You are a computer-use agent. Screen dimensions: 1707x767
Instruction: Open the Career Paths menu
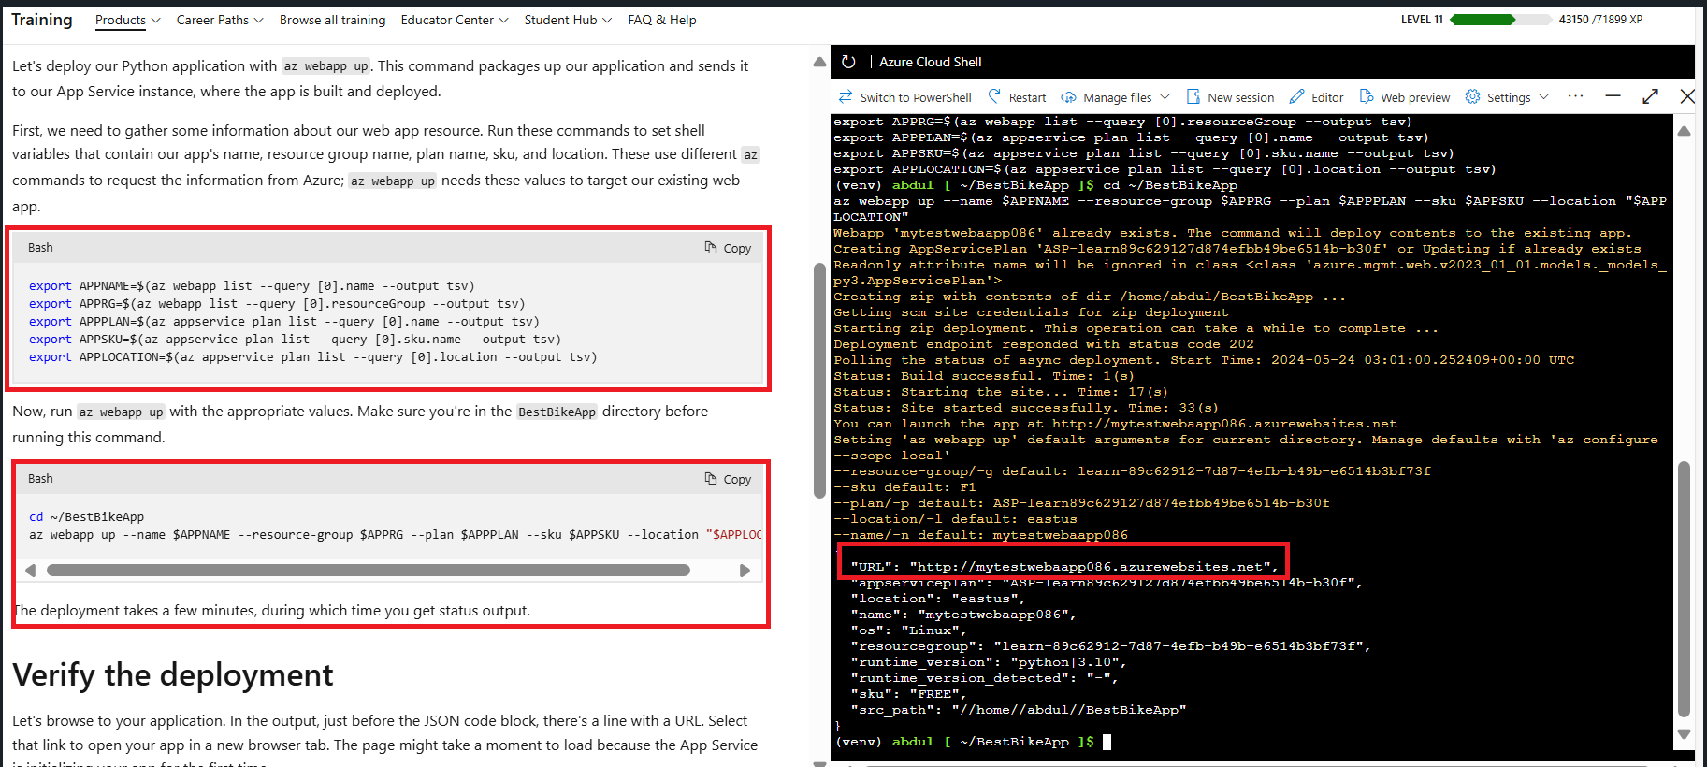point(220,20)
